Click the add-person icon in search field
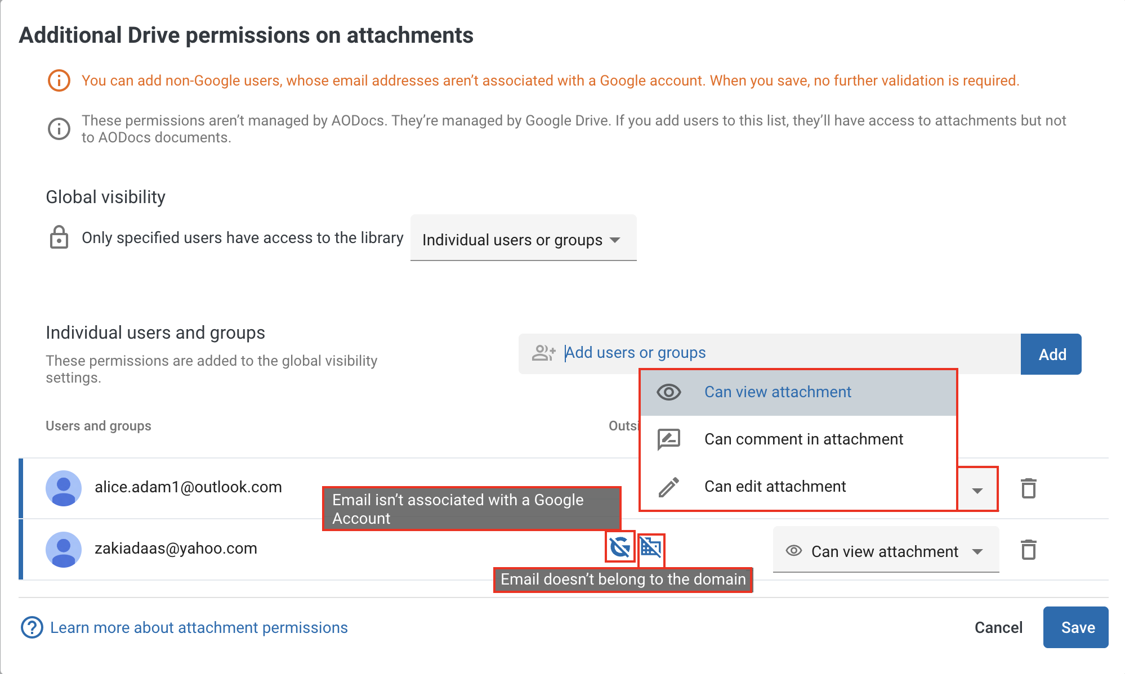 (543, 353)
